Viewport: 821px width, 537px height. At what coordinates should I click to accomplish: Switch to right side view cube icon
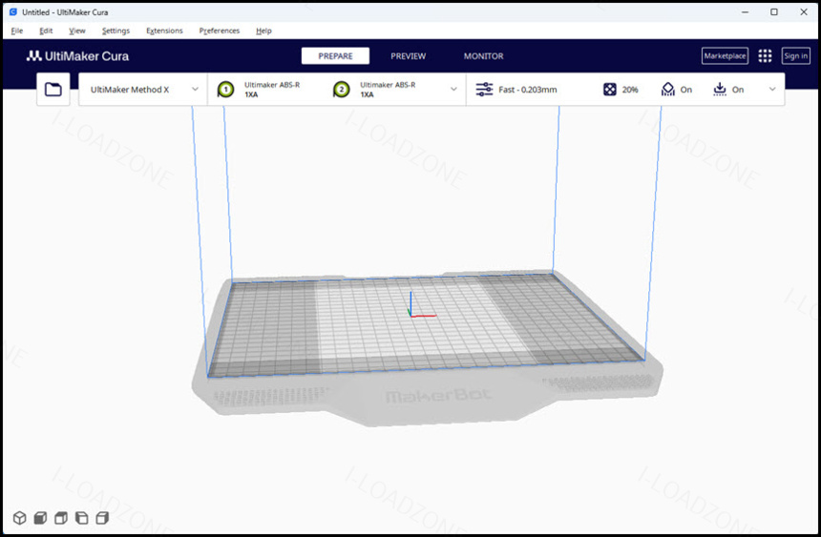coord(103,518)
